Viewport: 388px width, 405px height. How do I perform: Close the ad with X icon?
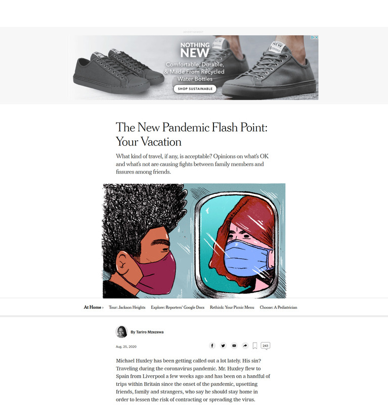317,37
